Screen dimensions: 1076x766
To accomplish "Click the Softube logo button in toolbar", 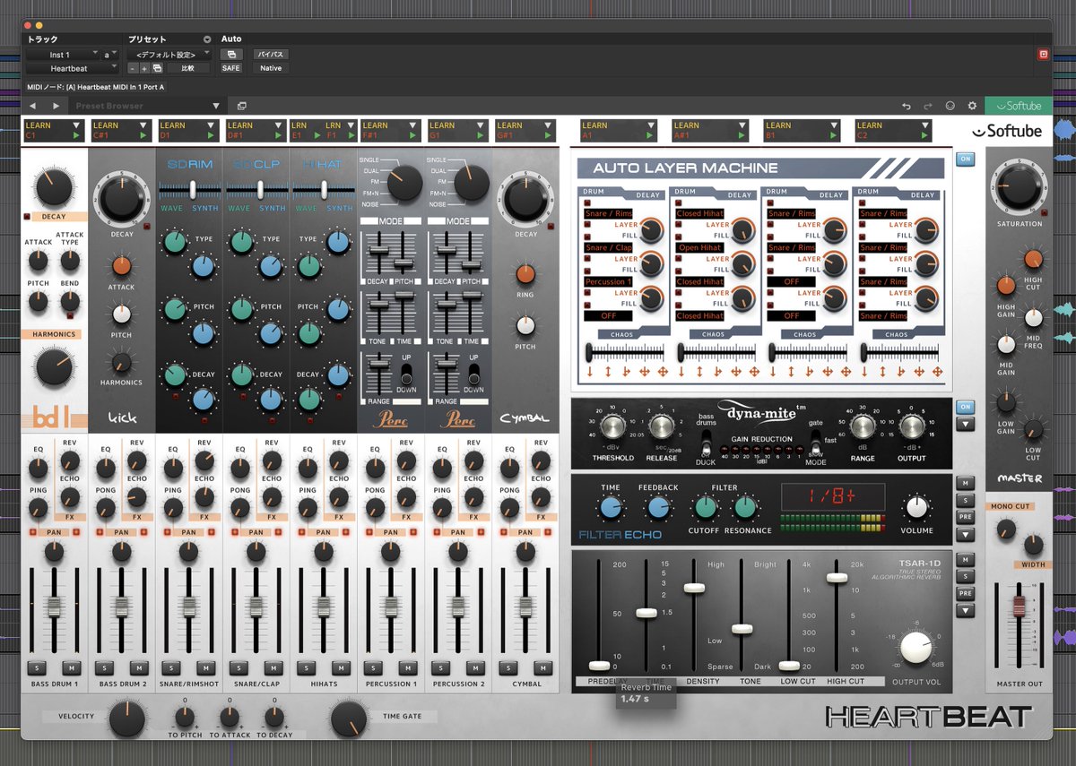I will (1019, 106).
